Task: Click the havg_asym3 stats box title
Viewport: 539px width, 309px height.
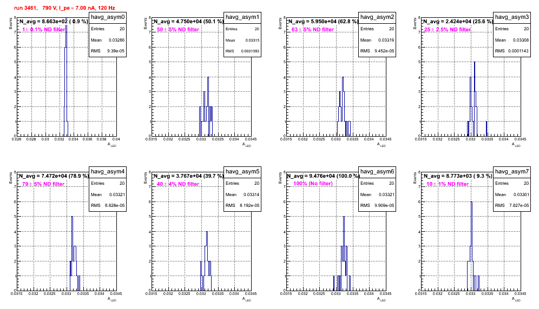Action: click(x=512, y=17)
